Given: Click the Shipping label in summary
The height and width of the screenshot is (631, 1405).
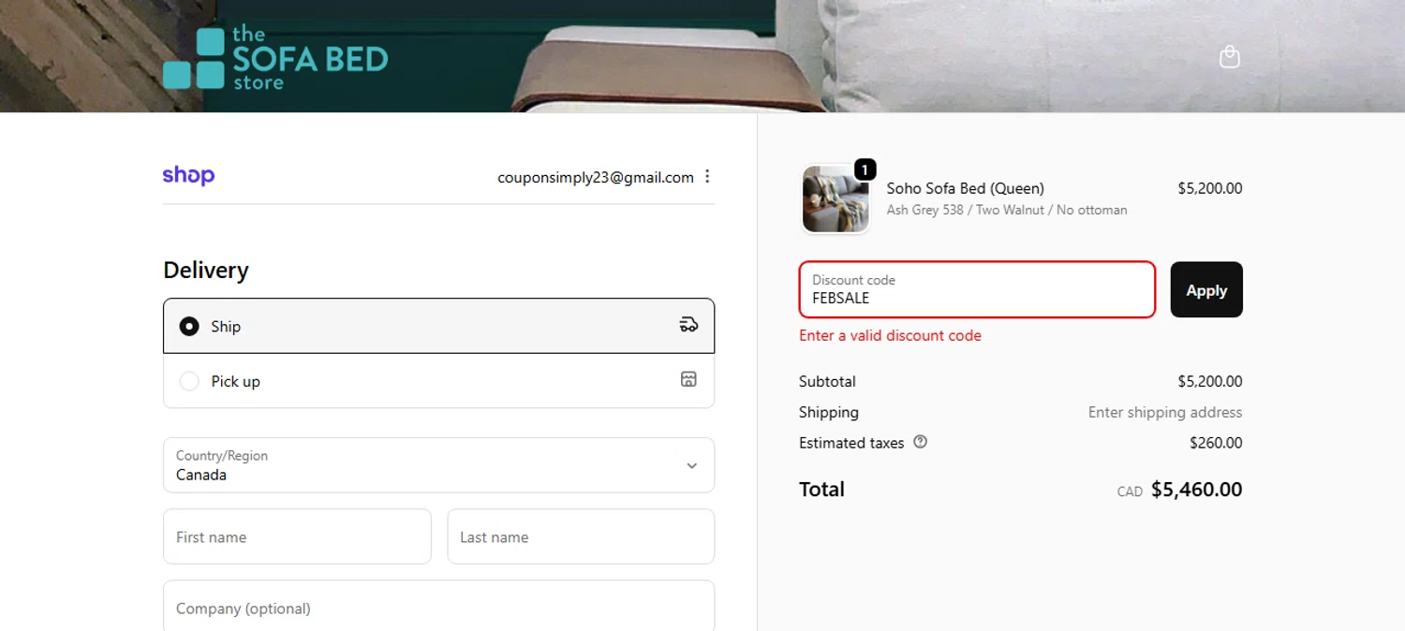Looking at the screenshot, I should click(x=828, y=412).
